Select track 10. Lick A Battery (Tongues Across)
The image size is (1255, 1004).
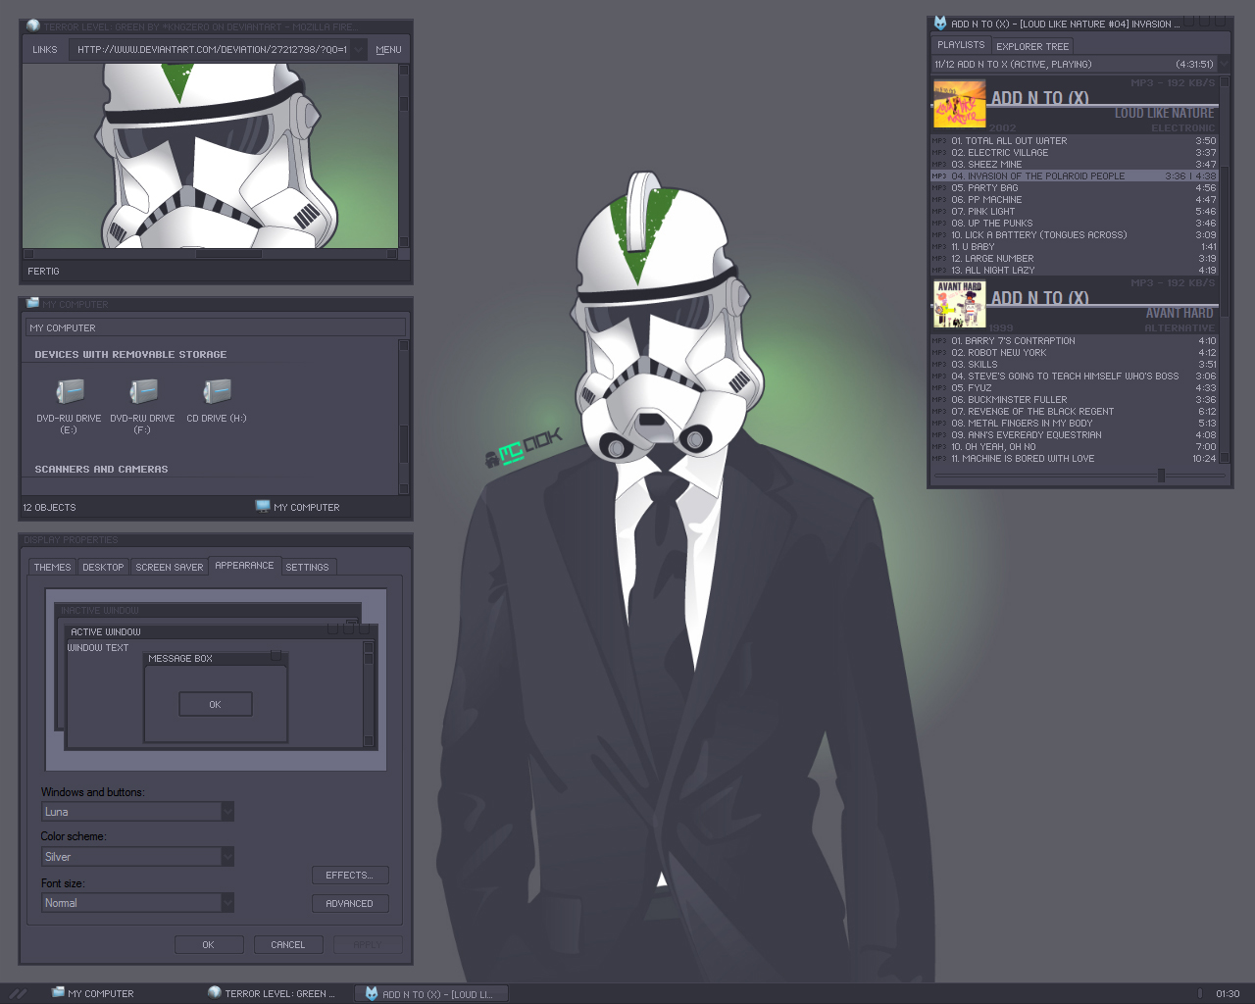click(1074, 235)
